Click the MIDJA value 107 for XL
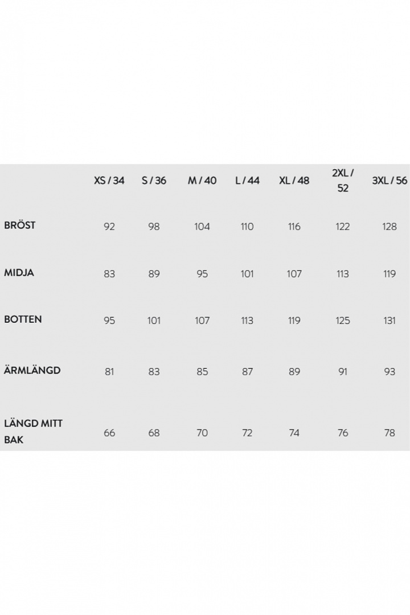The image size is (410, 615). 294,274
